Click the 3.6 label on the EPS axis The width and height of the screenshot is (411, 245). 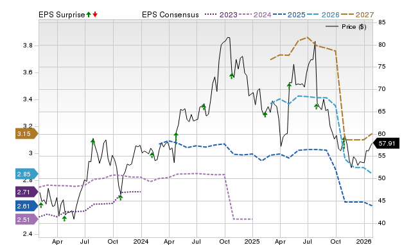28,72
